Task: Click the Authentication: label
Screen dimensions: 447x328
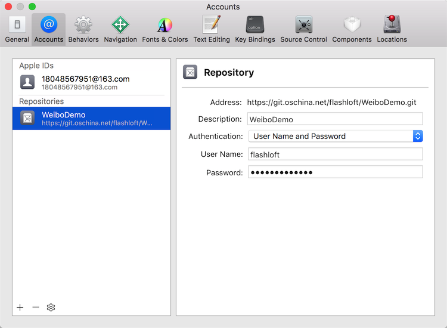Action: click(216, 137)
